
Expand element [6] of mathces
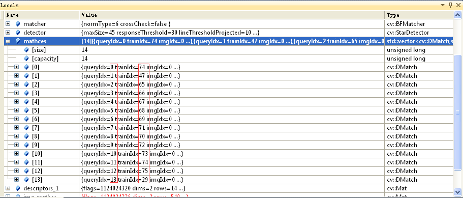(x=17, y=119)
